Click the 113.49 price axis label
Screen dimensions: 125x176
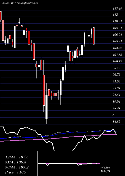pyautogui.click(x=117, y=8)
